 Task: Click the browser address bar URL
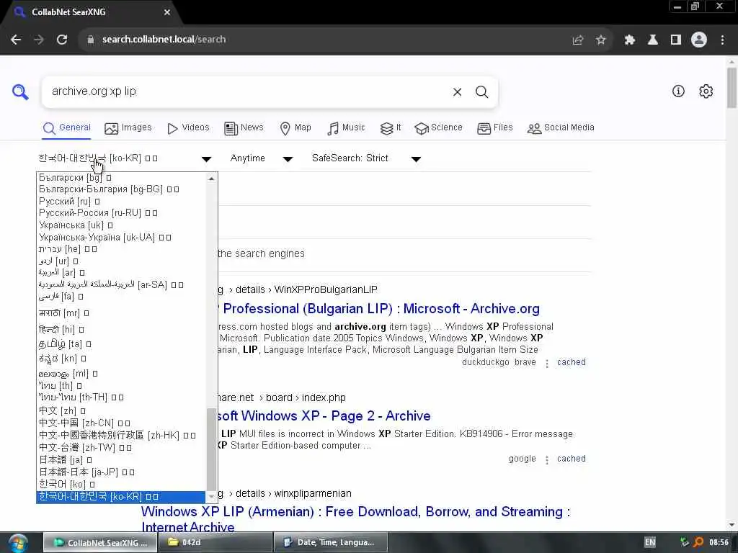[x=164, y=40]
